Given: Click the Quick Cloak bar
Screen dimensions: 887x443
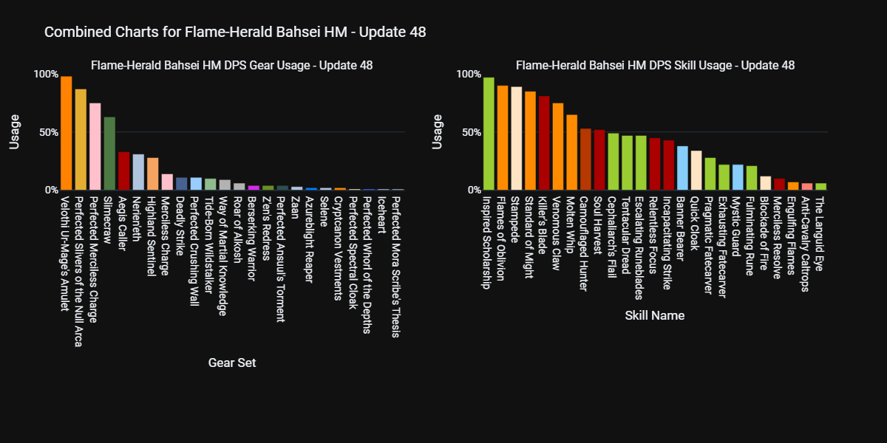Looking at the screenshot, I should [696, 171].
